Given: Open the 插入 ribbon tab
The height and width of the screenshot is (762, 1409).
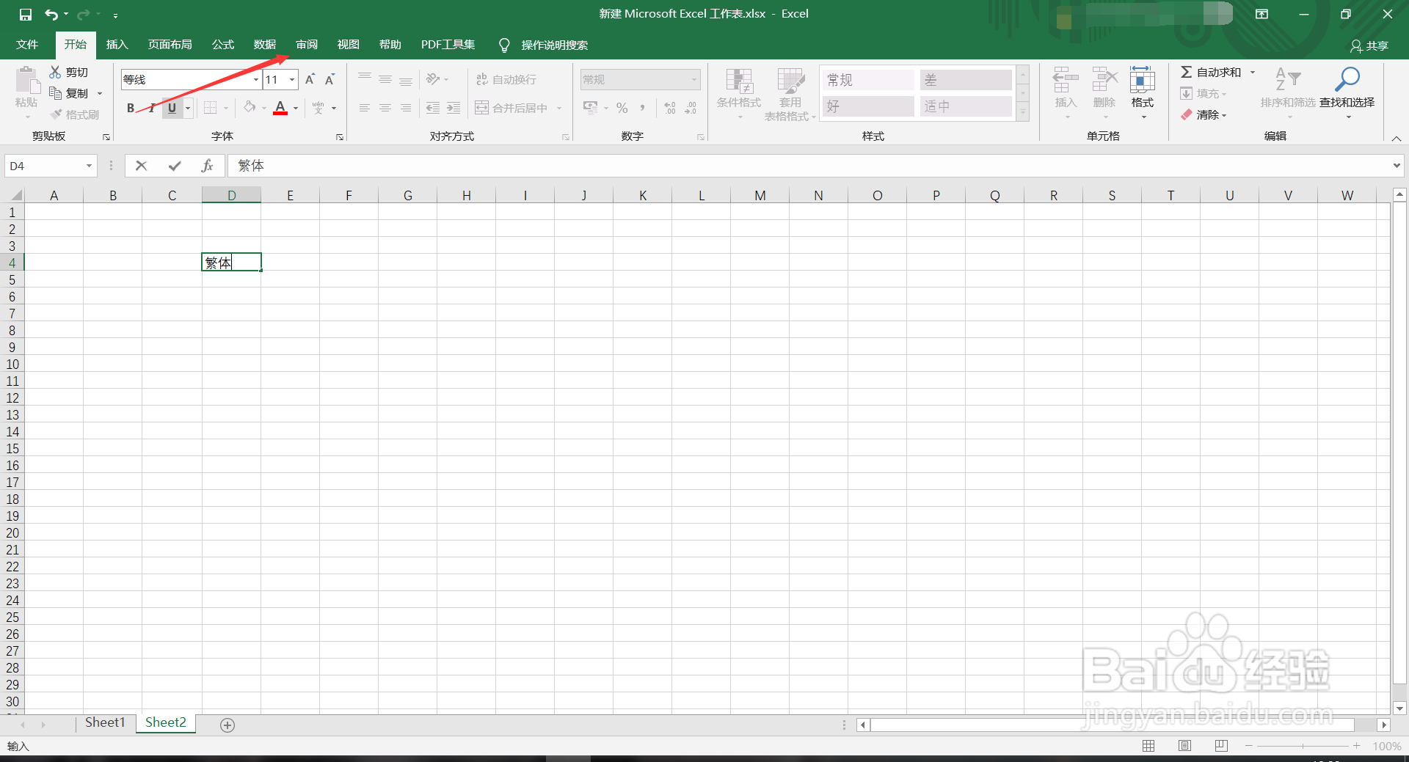Looking at the screenshot, I should [117, 45].
